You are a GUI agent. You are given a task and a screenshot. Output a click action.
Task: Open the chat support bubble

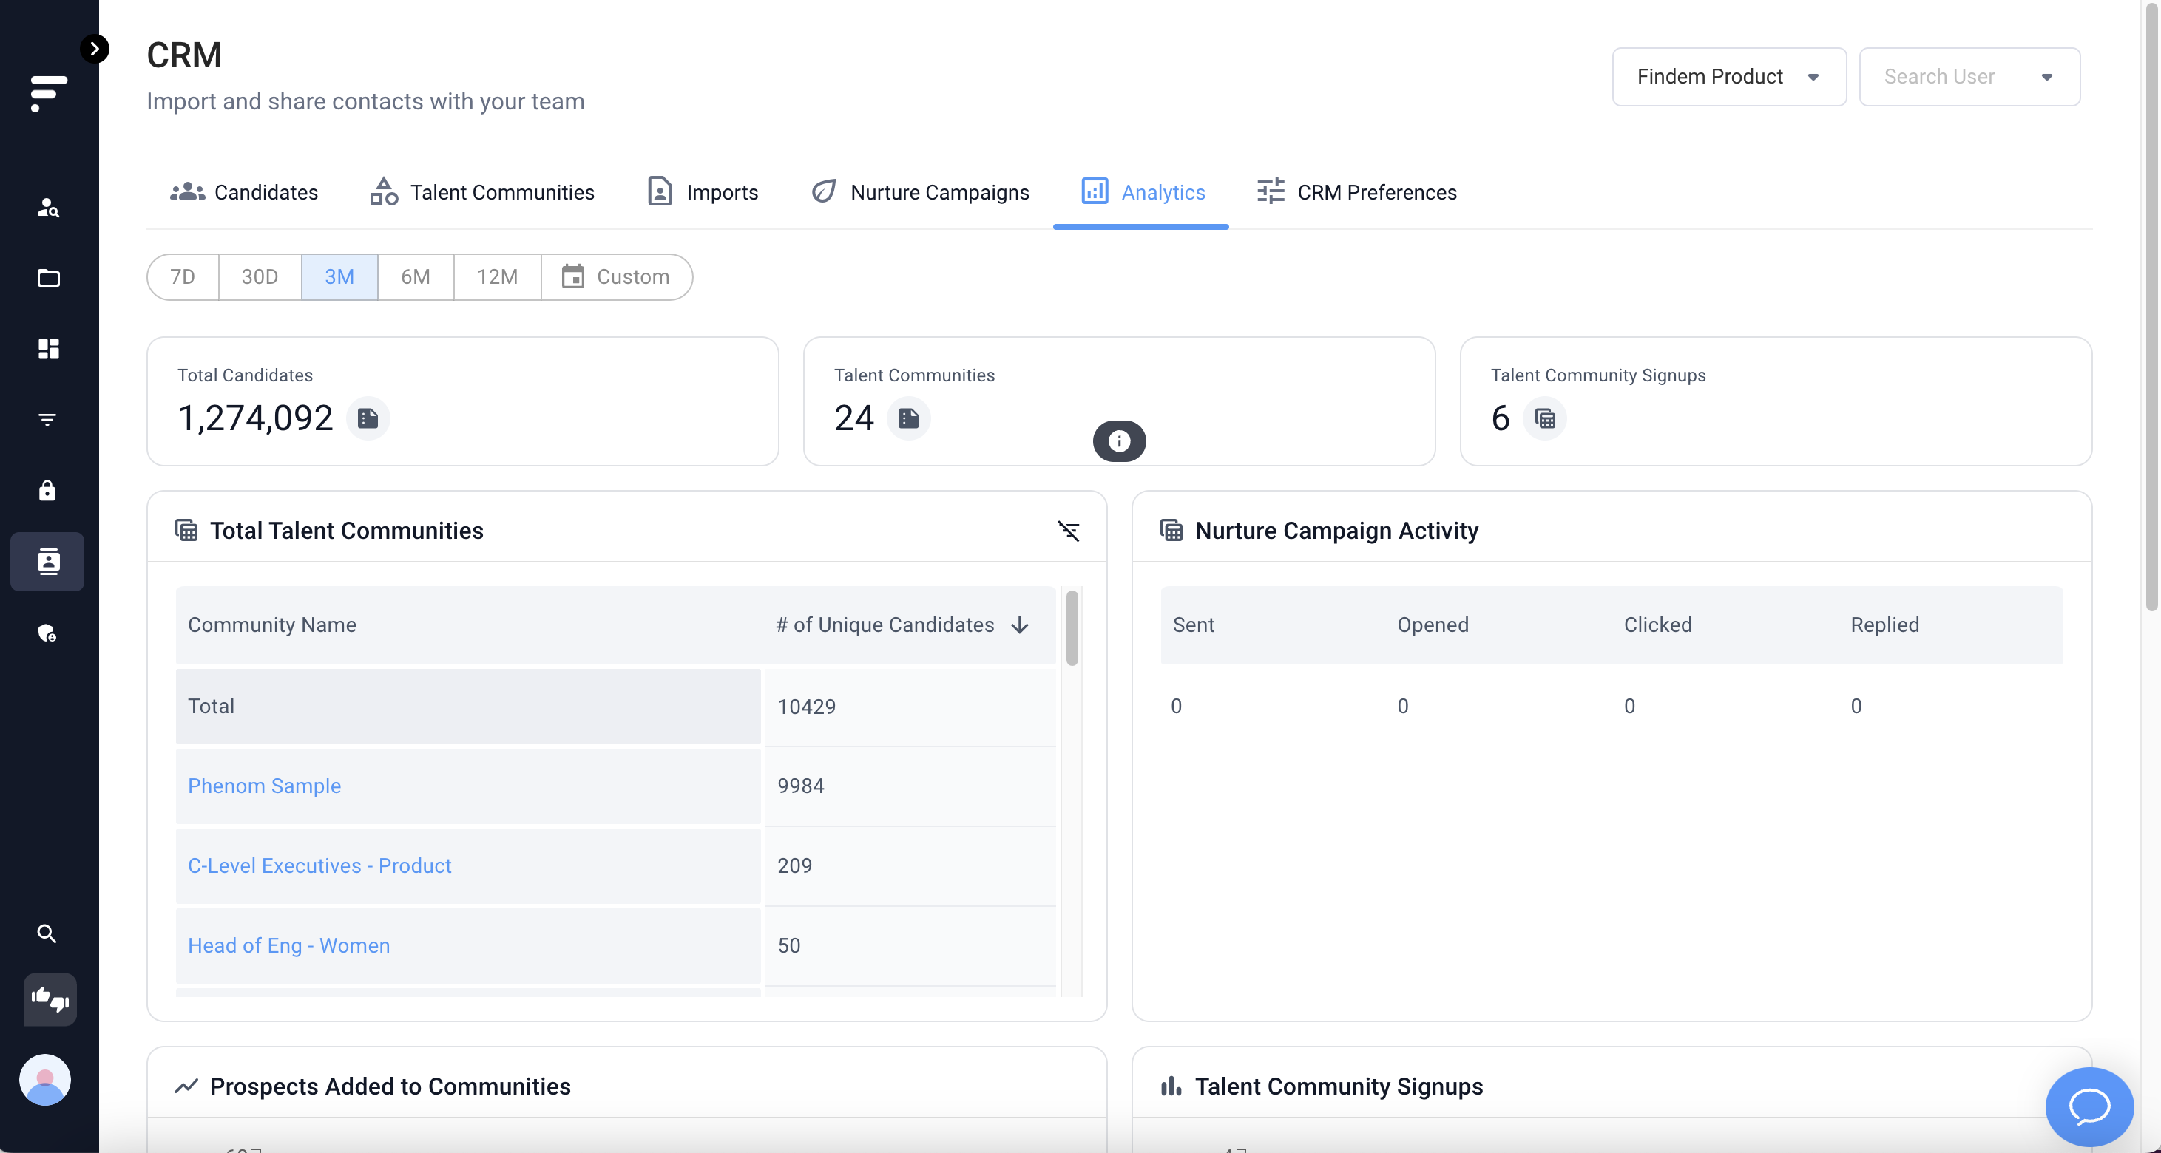(2089, 1106)
